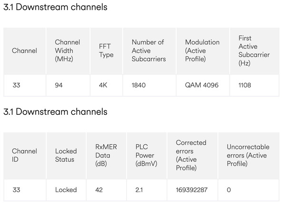285x204 pixels.
Task: Select the first active subcarrier value 1108
Action: [x=245, y=85]
